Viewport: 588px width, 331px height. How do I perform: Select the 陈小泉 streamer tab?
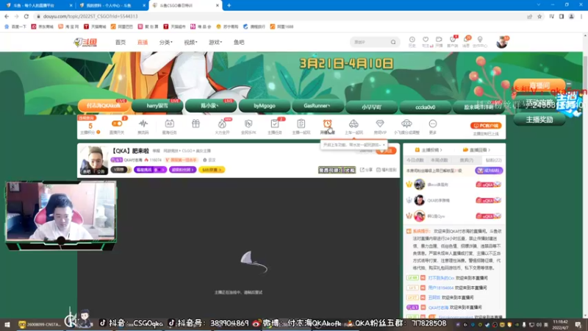[x=211, y=106]
